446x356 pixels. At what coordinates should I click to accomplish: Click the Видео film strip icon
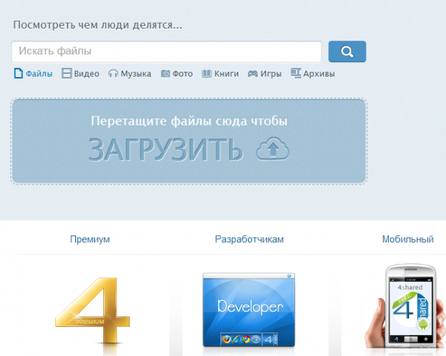coord(67,73)
